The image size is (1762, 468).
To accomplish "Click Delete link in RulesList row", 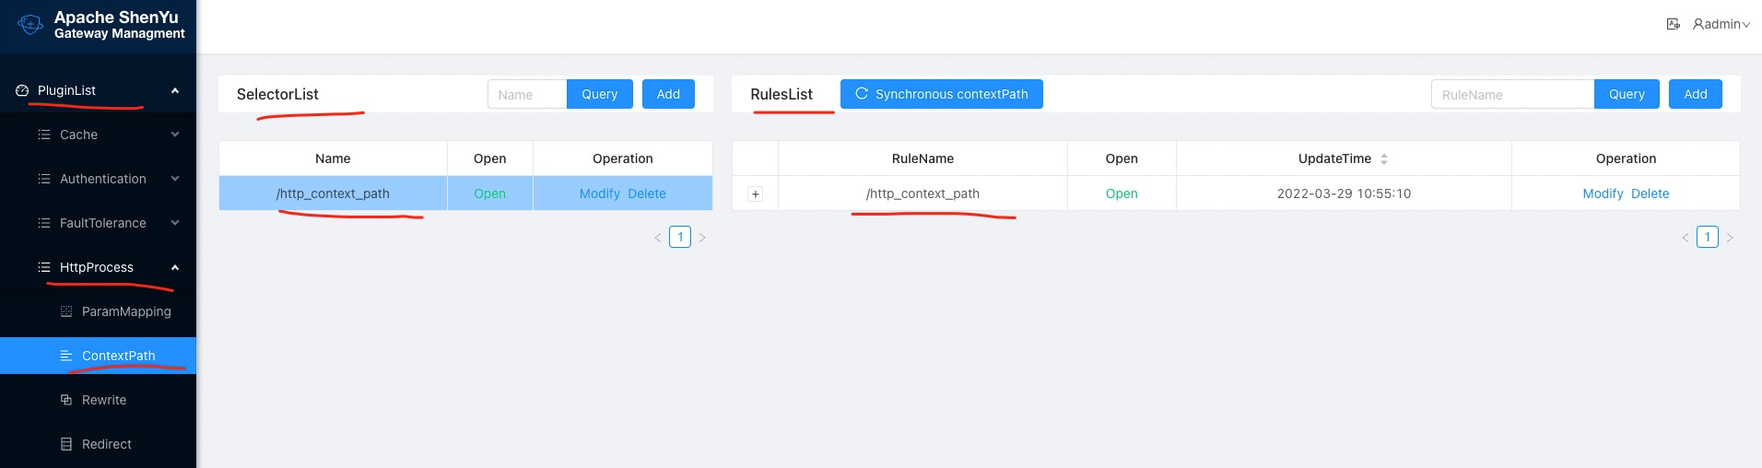I will point(1650,193).
